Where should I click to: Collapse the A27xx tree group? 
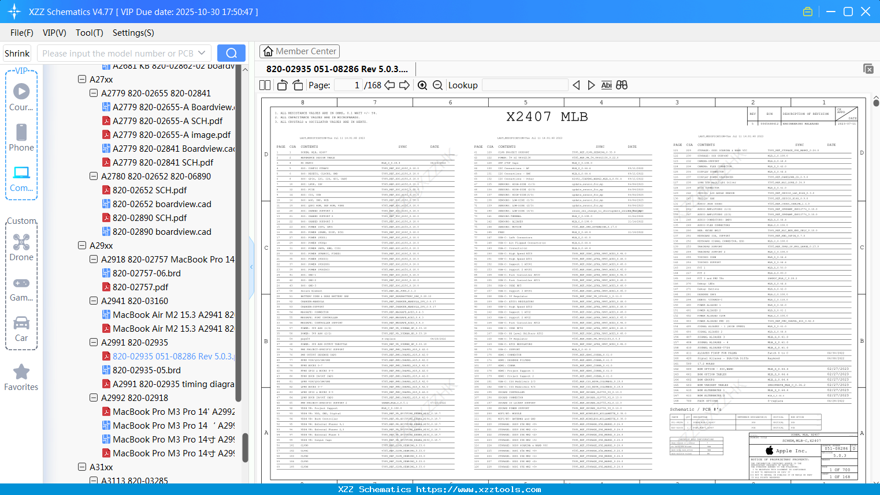[82, 79]
